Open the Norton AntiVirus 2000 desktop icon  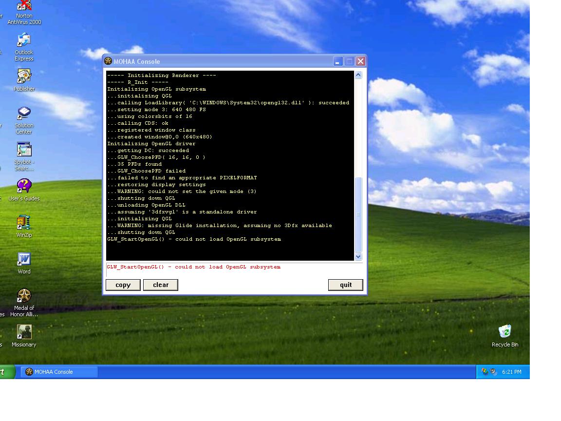pyautogui.click(x=24, y=13)
